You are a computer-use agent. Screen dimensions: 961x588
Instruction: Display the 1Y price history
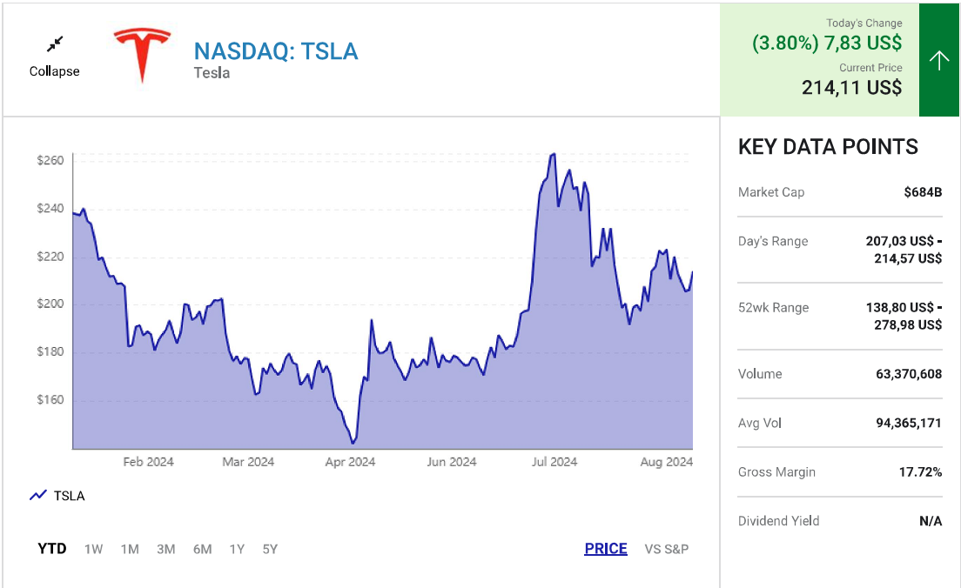click(x=237, y=549)
